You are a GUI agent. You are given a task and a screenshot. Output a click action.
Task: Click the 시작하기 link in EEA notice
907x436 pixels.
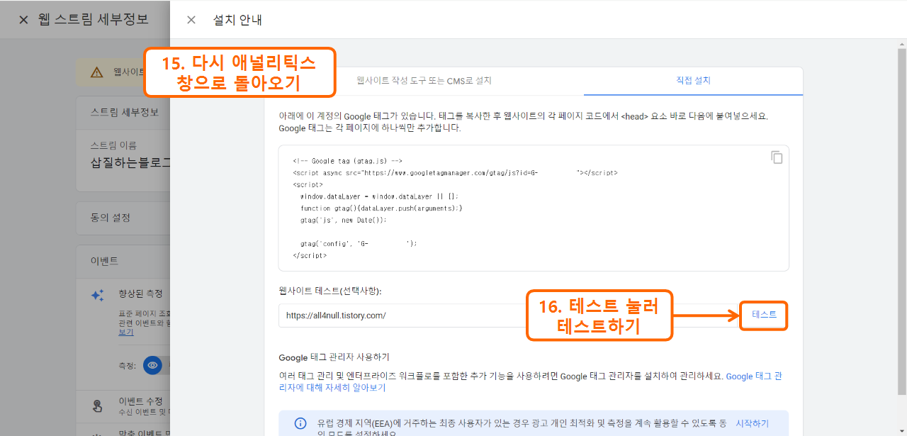tap(752, 423)
